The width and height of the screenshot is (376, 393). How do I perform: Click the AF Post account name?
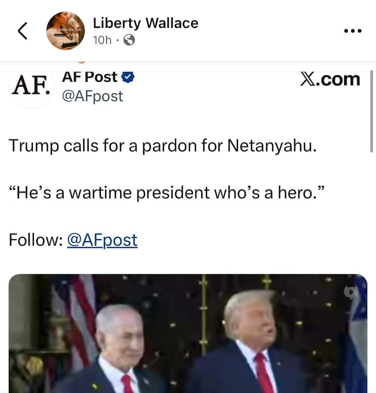pos(90,77)
